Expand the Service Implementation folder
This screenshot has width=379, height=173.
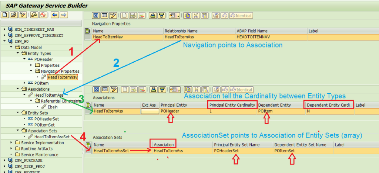pyautogui.click(x=11, y=143)
